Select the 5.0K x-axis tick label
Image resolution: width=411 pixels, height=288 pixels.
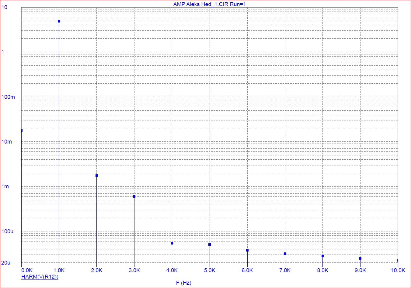[210, 270]
